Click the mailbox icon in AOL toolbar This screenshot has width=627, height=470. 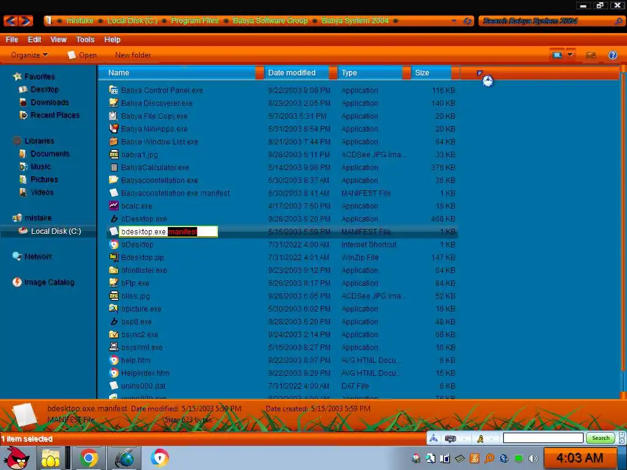pos(450,438)
